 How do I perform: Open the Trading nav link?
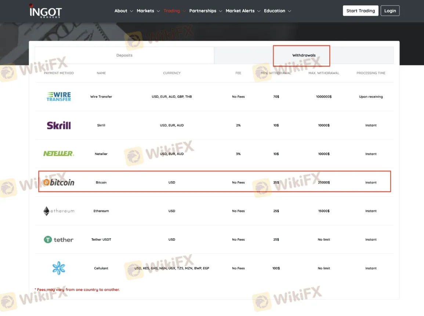pyautogui.click(x=172, y=11)
